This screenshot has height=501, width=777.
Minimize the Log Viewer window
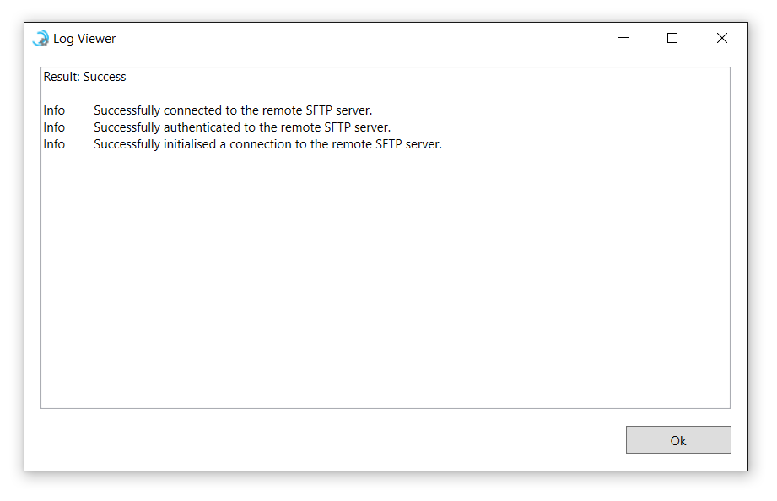pyautogui.click(x=623, y=38)
